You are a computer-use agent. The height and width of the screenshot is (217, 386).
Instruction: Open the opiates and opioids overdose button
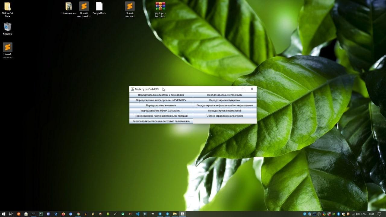(x=161, y=95)
